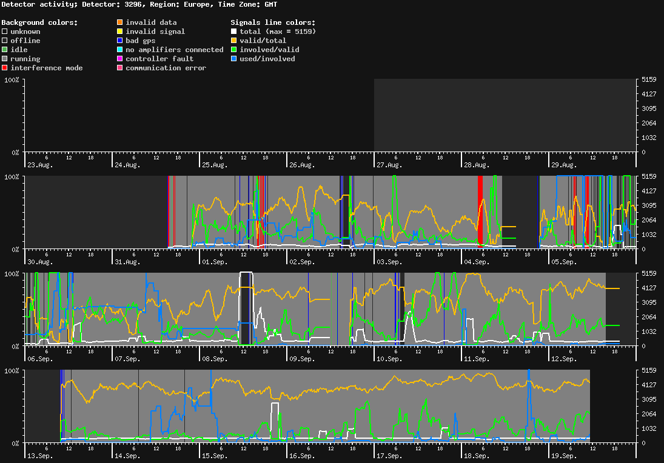Click the '27.Aug.' date label
This screenshot has width=664, height=463.
(389, 165)
